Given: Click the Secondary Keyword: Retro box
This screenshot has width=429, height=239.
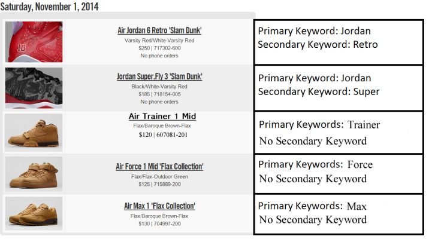Looking at the screenshot, I should click(x=318, y=45).
